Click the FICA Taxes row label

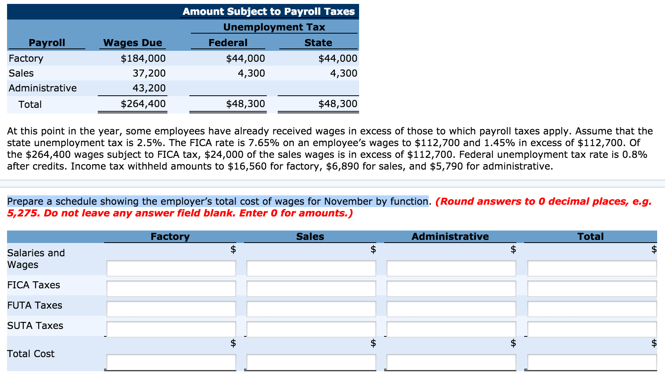point(34,285)
